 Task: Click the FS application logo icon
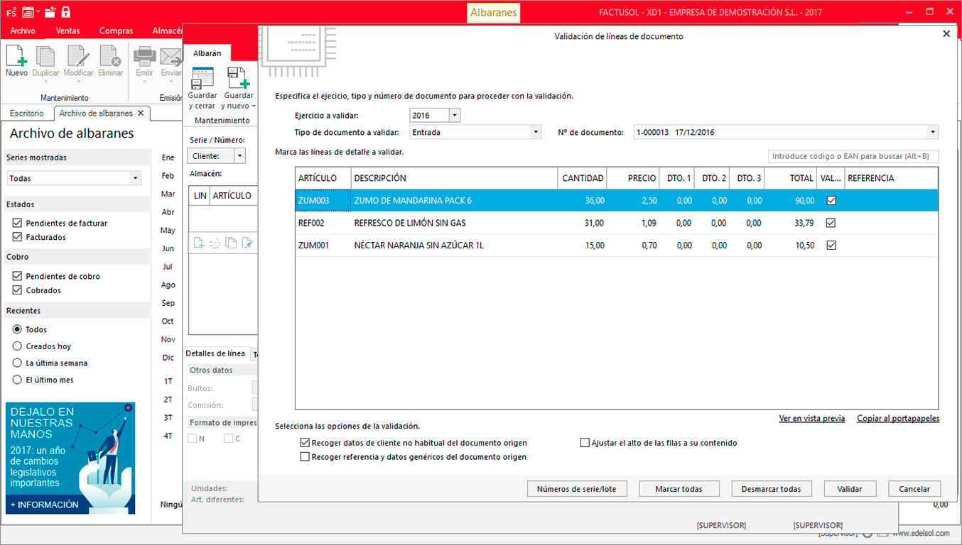point(11,11)
